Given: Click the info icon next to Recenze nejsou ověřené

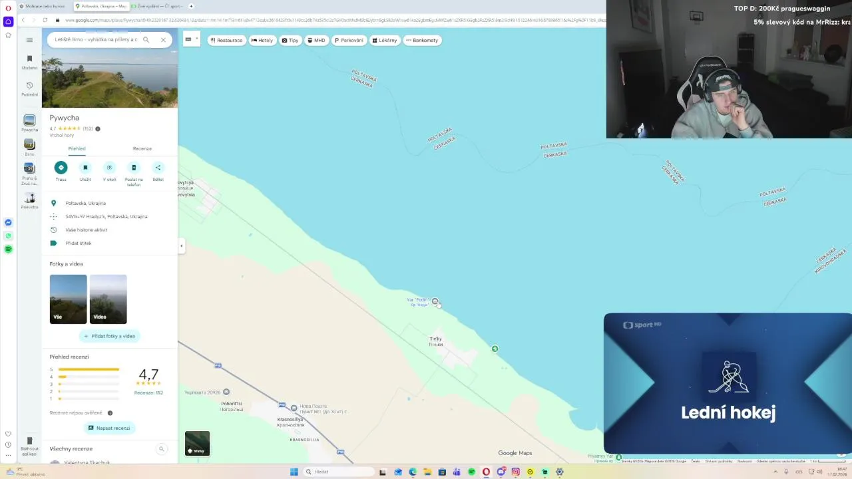Looking at the screenshot, I should click(110, 412).
